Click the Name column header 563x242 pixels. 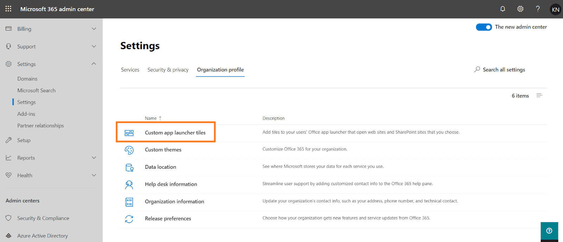[151, 118]
